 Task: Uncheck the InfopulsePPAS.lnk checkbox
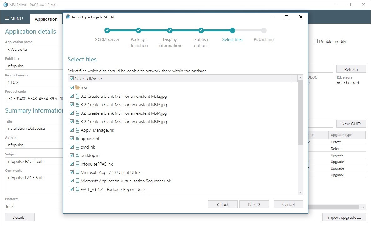tap(72, 164)
